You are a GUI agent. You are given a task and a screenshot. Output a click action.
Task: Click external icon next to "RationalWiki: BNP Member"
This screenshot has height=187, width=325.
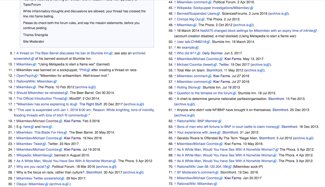(220, 121)
